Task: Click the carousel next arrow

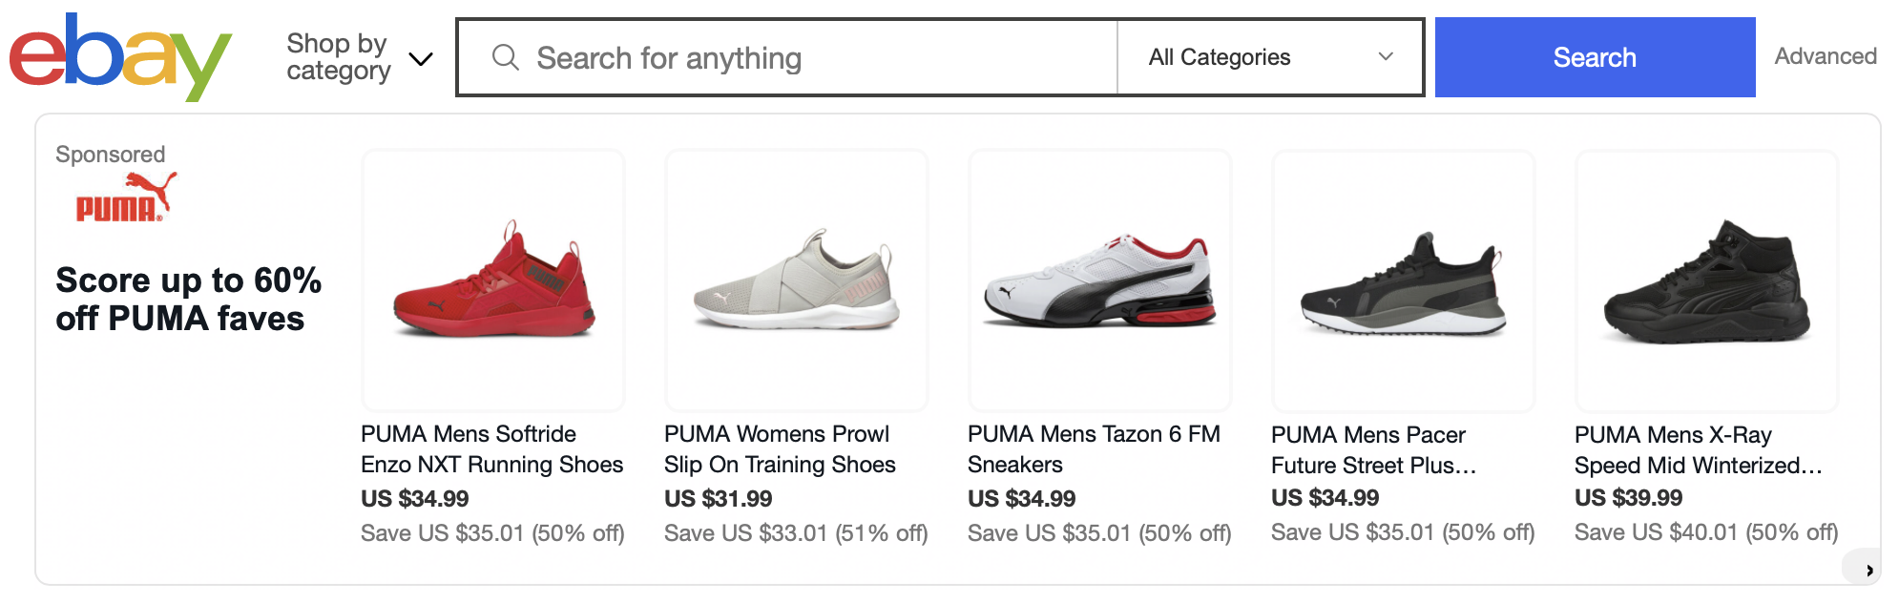Action: [1868, 570]
